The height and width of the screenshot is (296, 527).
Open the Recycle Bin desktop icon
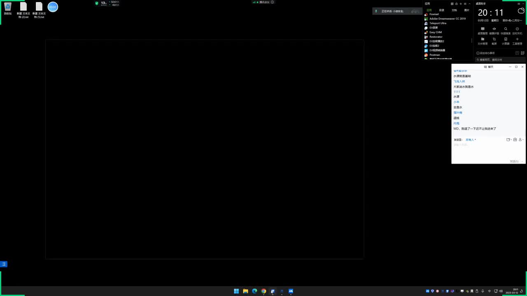8,8
